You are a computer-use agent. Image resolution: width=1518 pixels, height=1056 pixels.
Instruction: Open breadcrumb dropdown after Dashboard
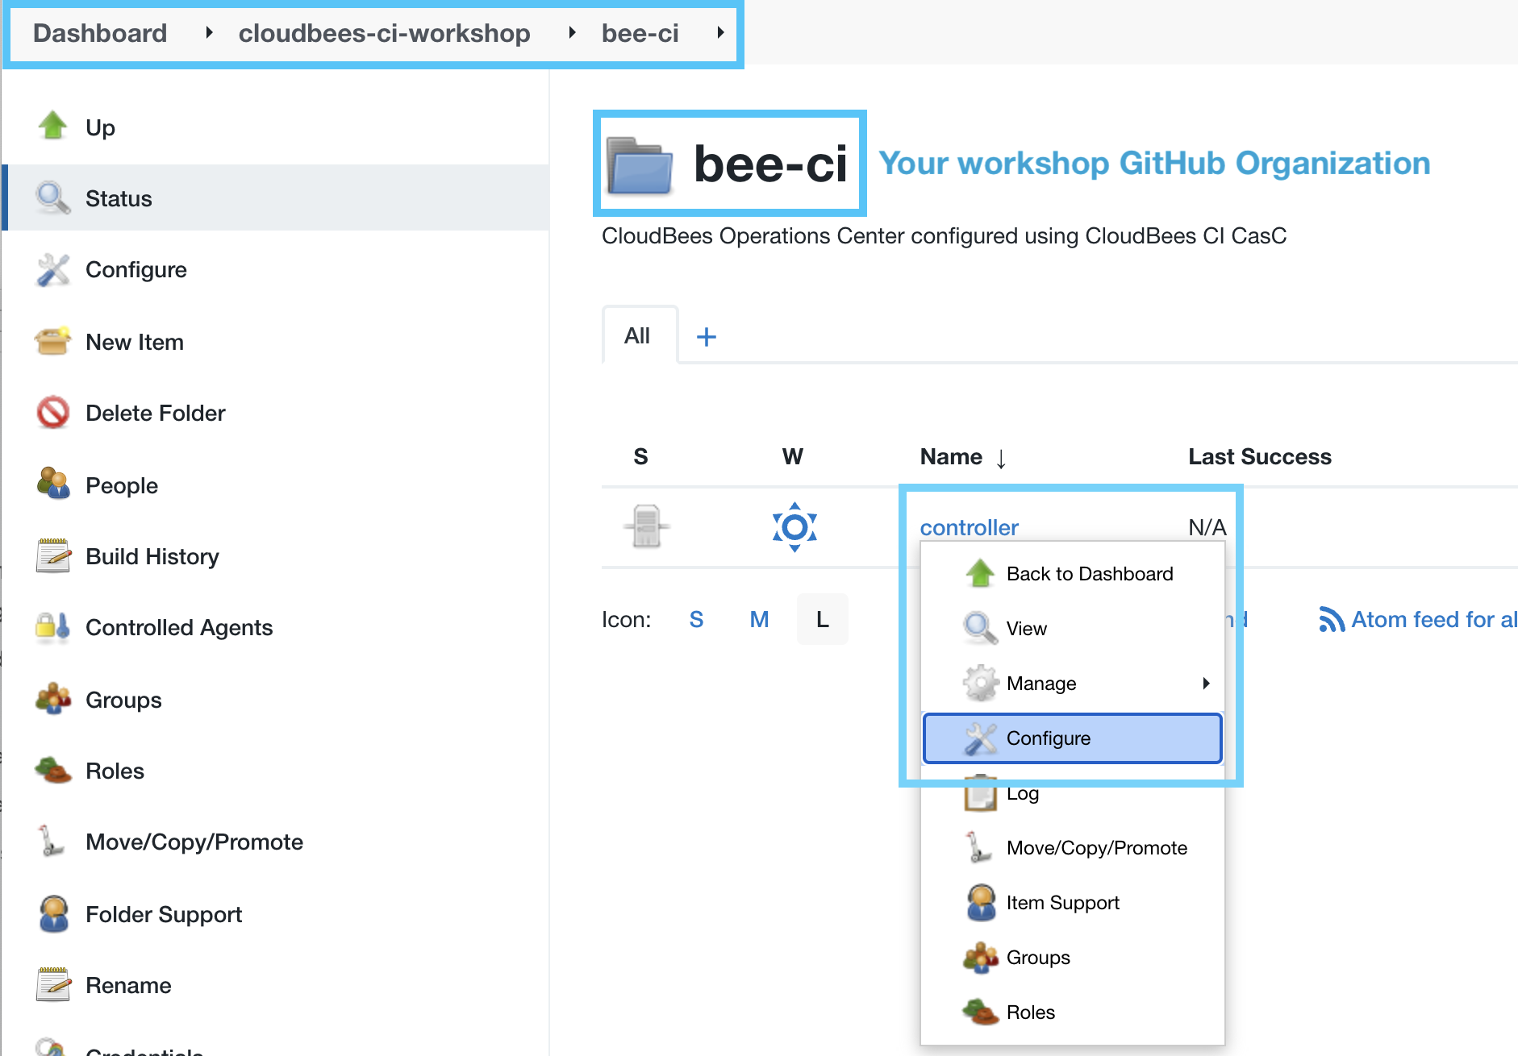pyautogui.click(x=209, y=33)
